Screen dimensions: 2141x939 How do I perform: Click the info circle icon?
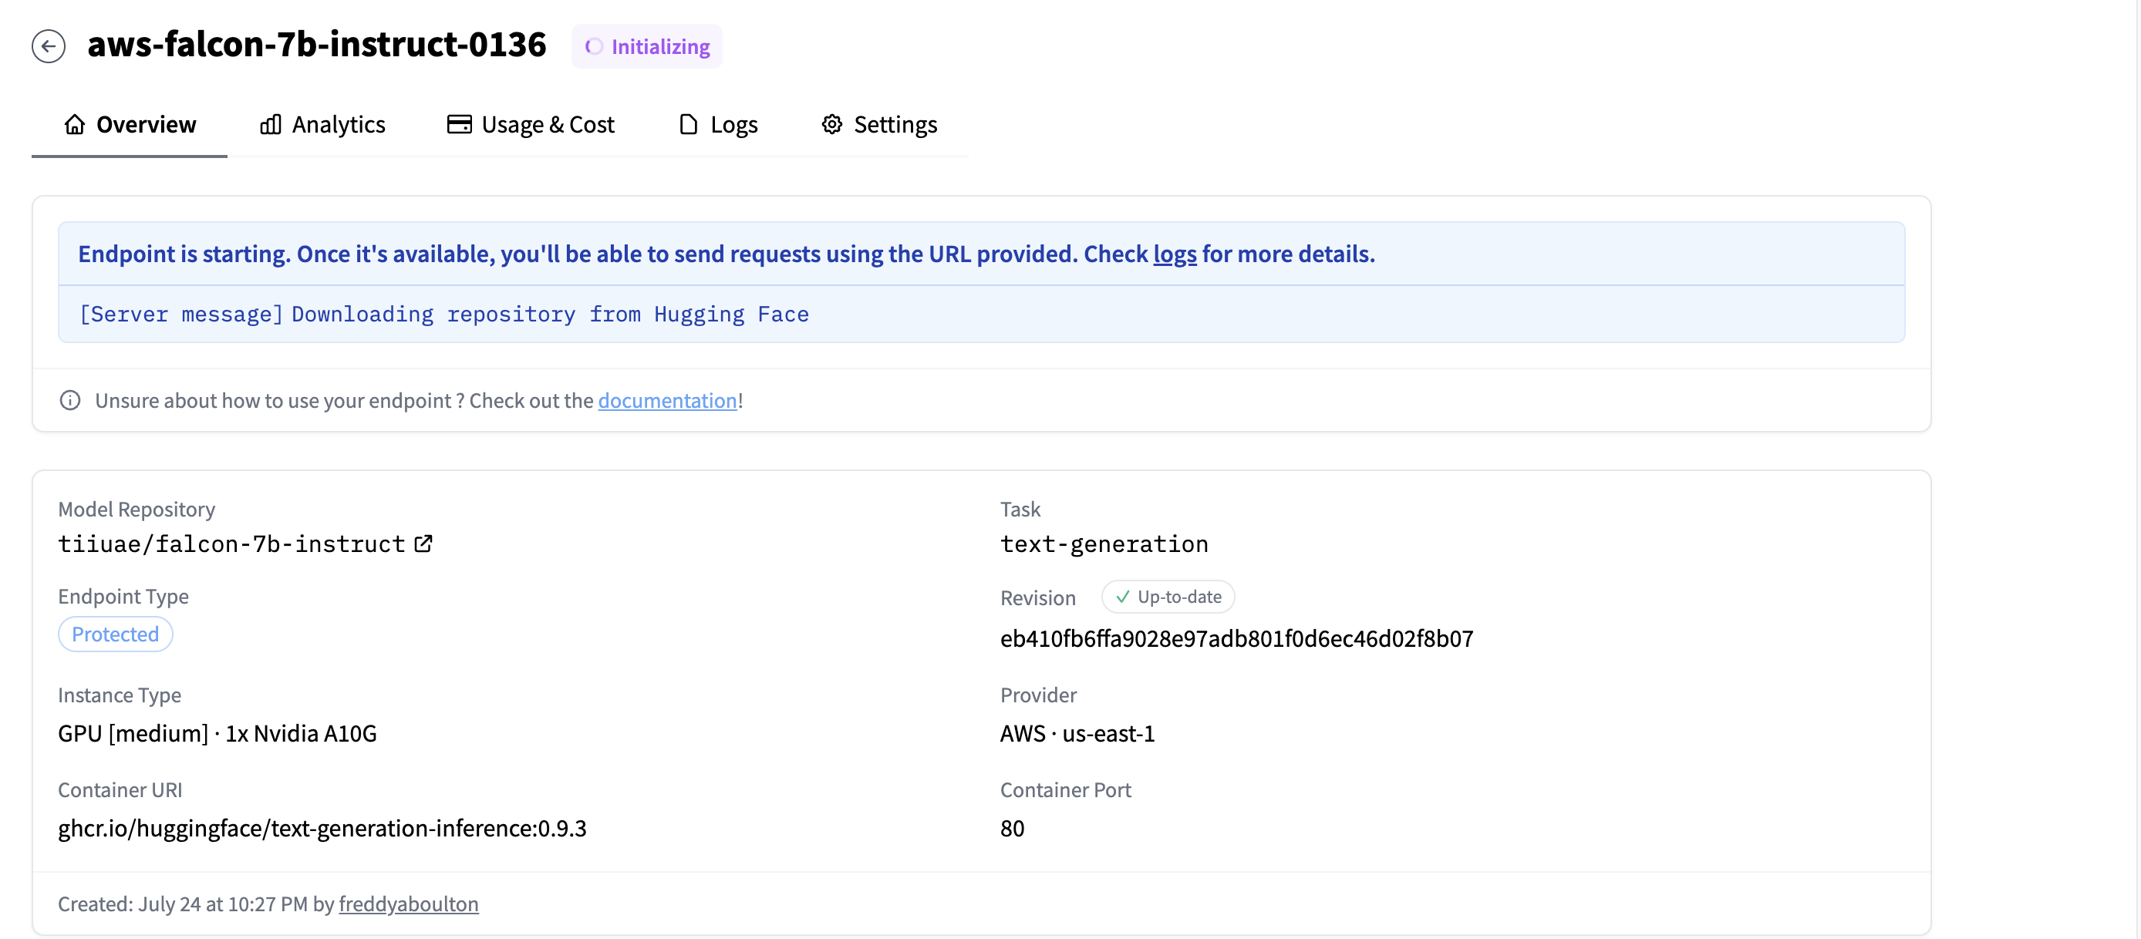(x=70, y=401)
